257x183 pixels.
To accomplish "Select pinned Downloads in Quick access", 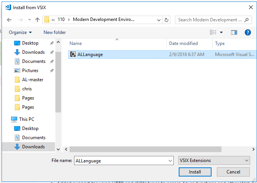I will (34, 52).
